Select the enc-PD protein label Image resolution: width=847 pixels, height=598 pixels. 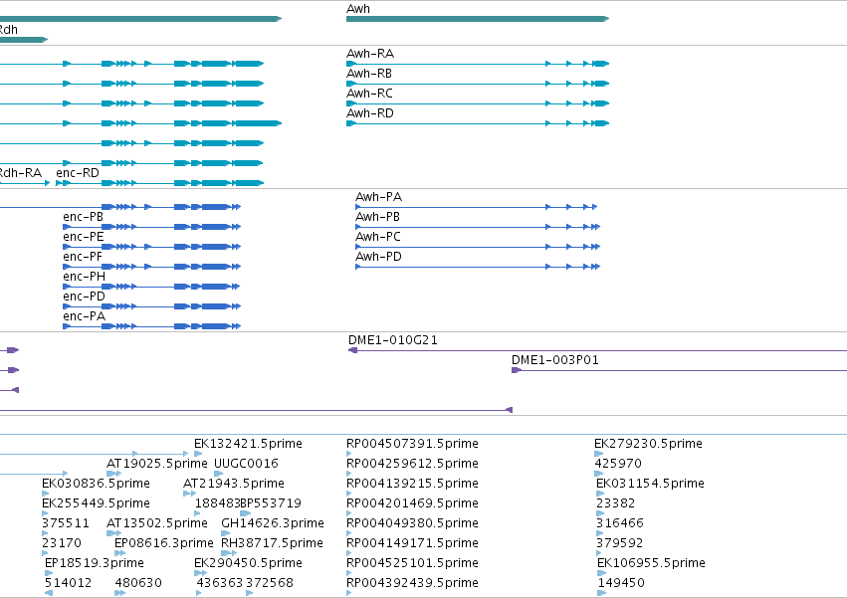(85, 298)
